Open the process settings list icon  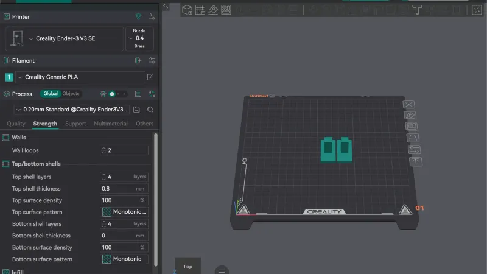[138, 94]
